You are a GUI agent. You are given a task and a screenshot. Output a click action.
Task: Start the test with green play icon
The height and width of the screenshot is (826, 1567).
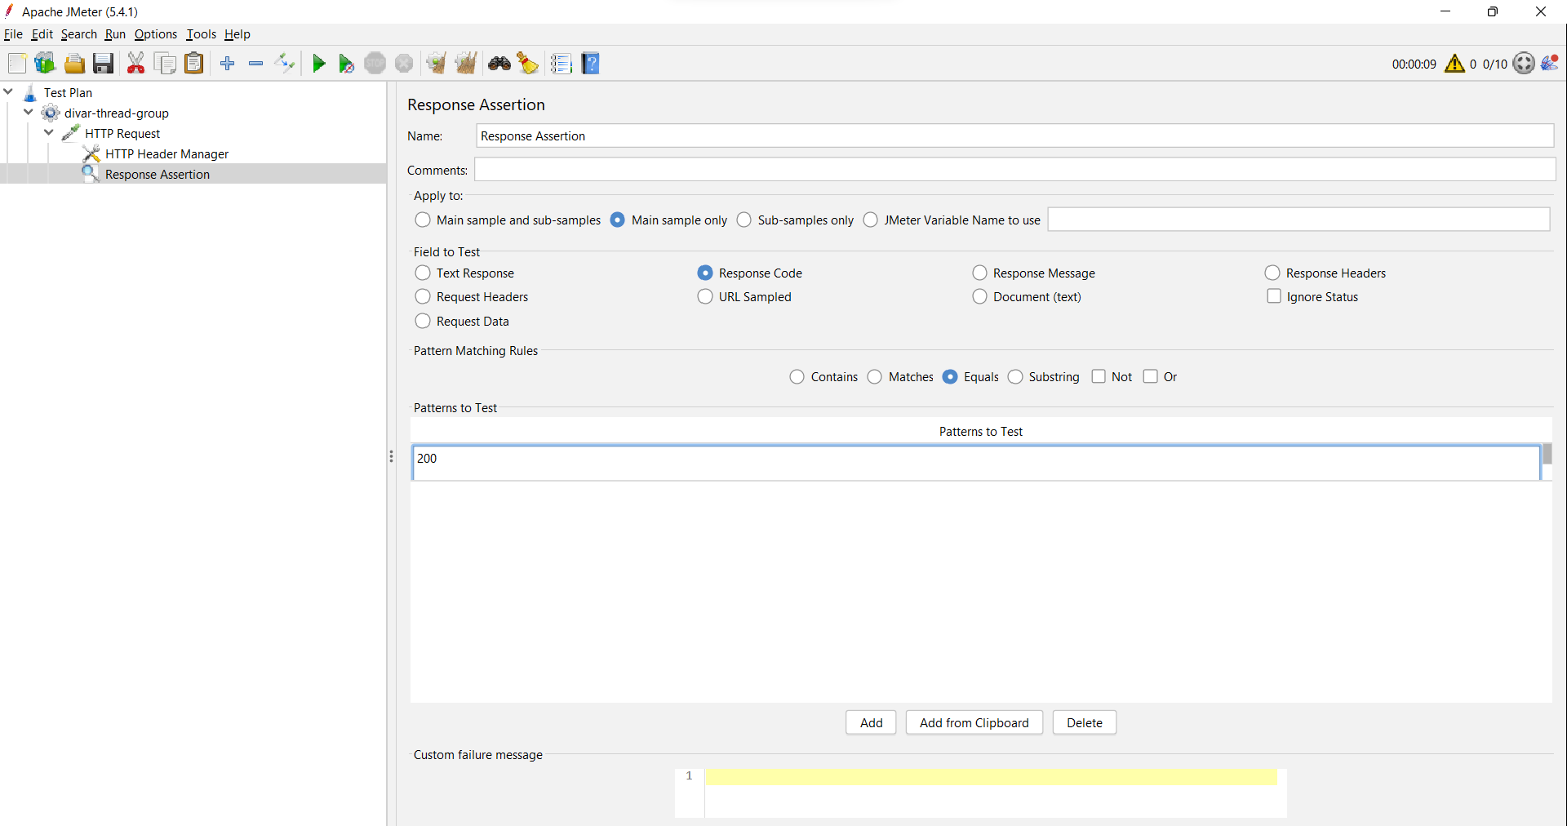pyautogui.click(x=319, y=64)
